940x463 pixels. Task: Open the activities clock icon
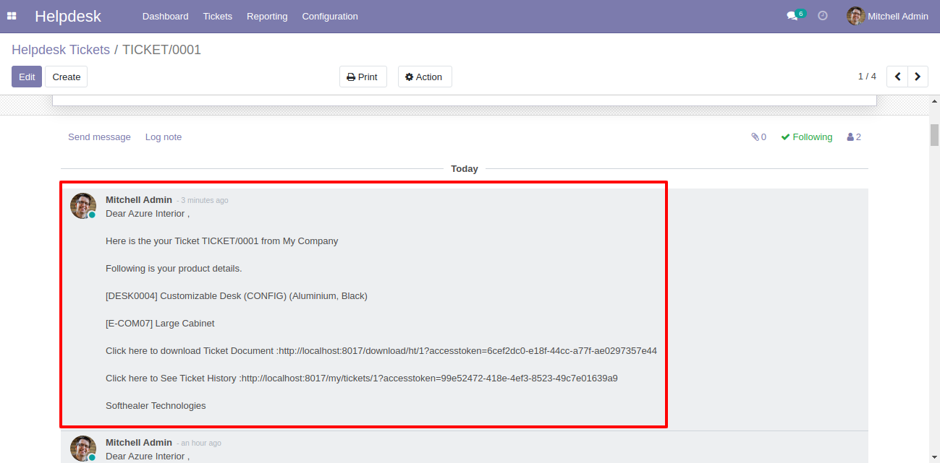(x=823, y=15)
